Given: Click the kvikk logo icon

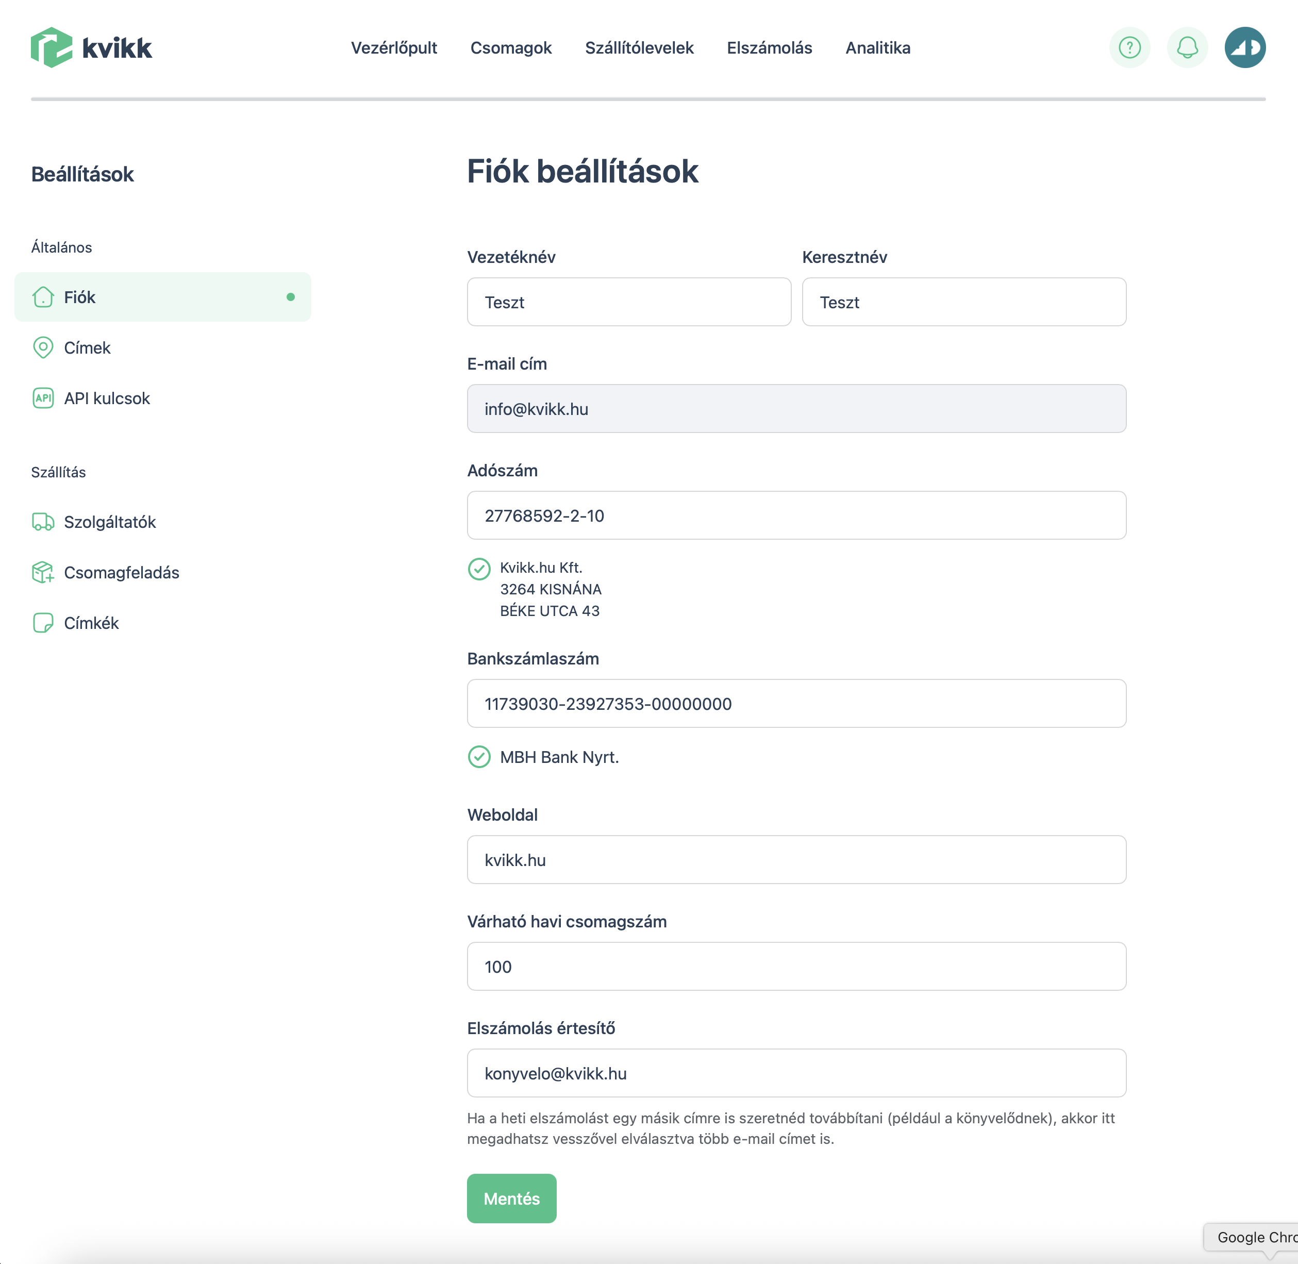Looking at the screenshot, I should pyautogui.click(x=51, y=47).
